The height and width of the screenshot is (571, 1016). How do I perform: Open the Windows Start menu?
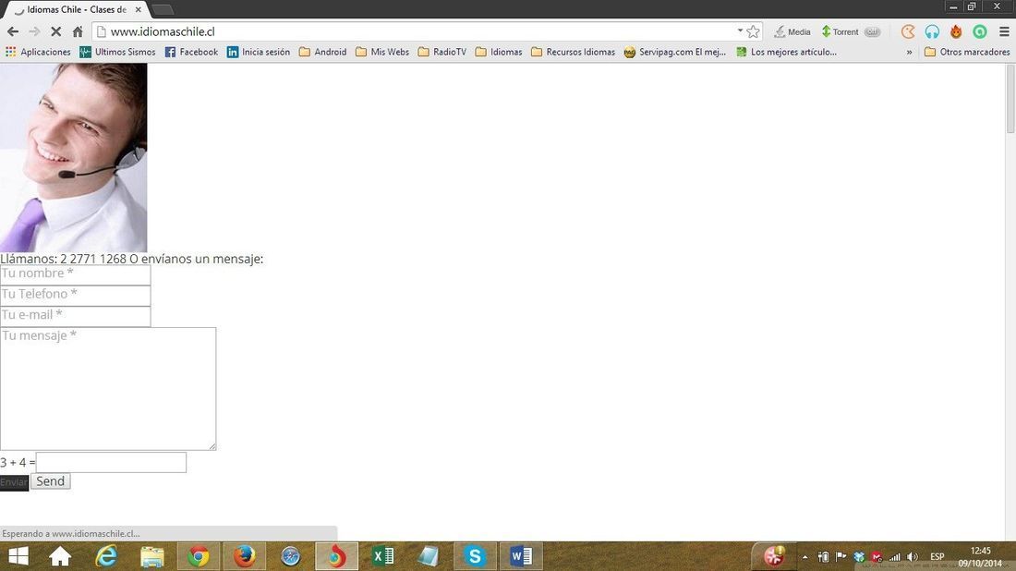tap(18, 556)
